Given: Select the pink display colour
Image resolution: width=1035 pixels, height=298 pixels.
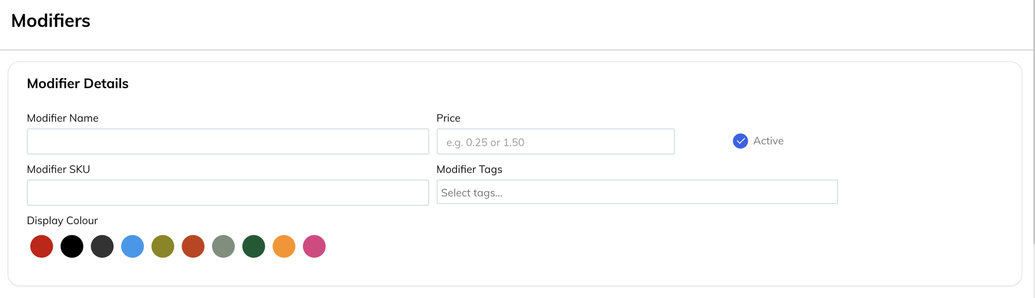Looking at the screenshot, I should coord(314,246).
